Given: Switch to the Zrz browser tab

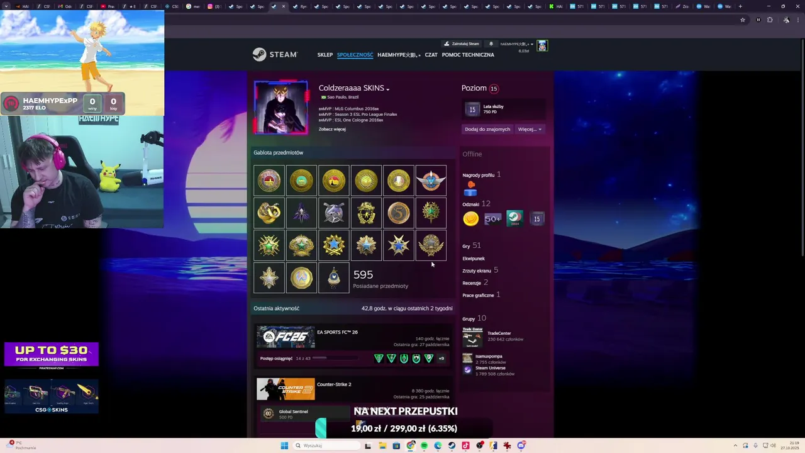Looking at the screenshot, I should point(683,6).
